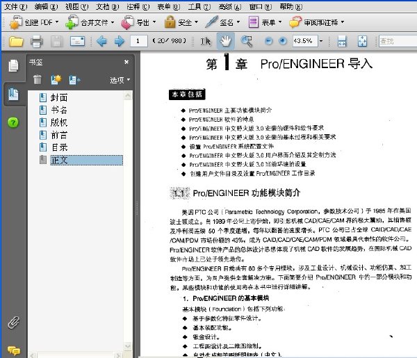Image resolution: width=417 pixels, height=358 pixels.
Task: Open the bookmarks 选项 dropdown
Action: pos(120,80)
